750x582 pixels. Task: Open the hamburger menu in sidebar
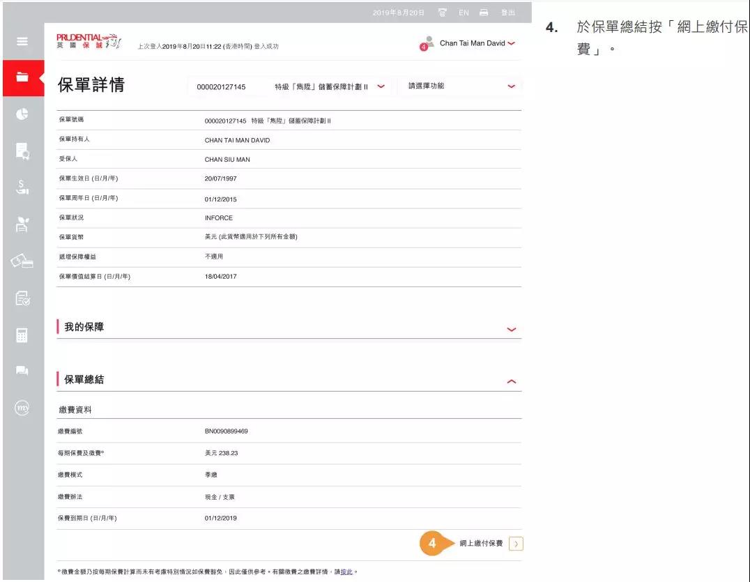22,41
